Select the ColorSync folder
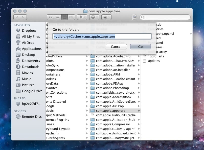Viewport: 204px width, 150px height. pyautogui.click(x=67, y=65)
